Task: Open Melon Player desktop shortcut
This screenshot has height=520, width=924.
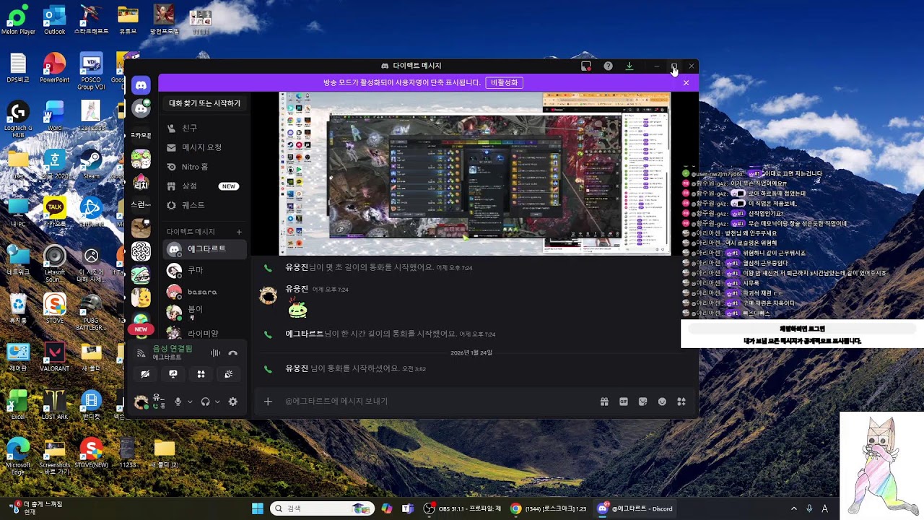Action: click(x=18, y=19)
